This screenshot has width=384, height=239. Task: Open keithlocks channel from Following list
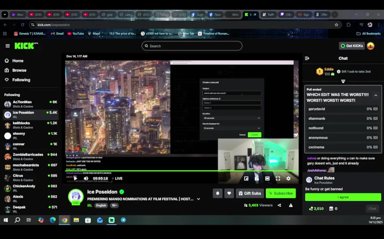tap(31, 125)
